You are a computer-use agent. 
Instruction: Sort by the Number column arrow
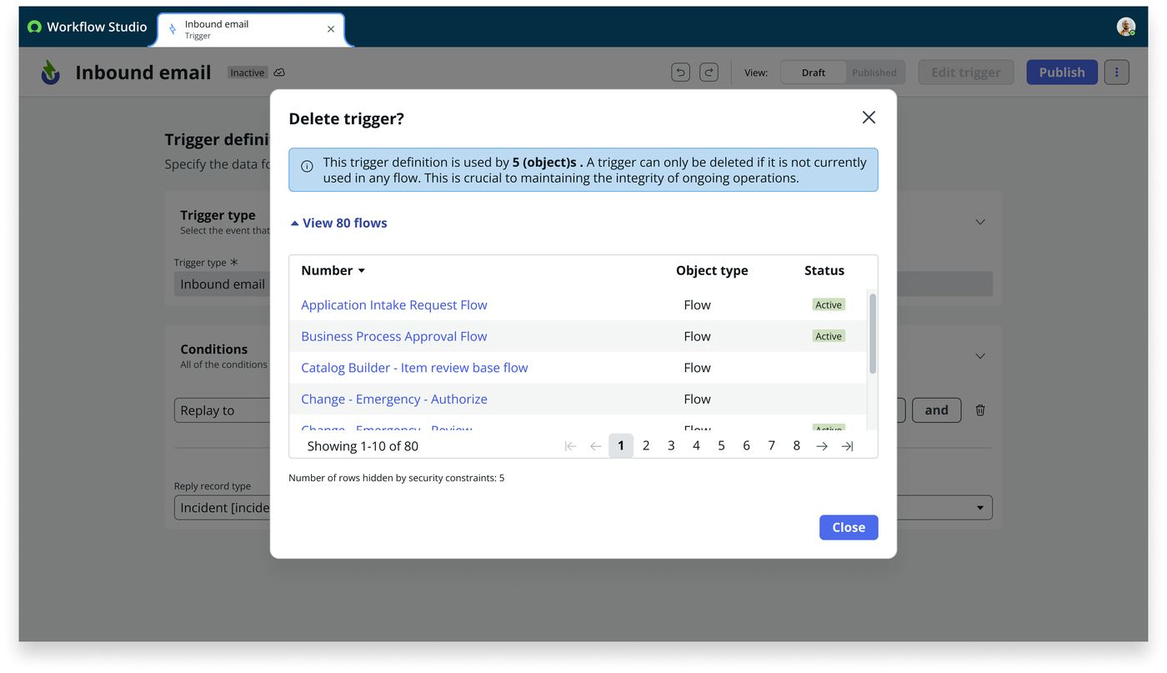click(x=362, y=271)
